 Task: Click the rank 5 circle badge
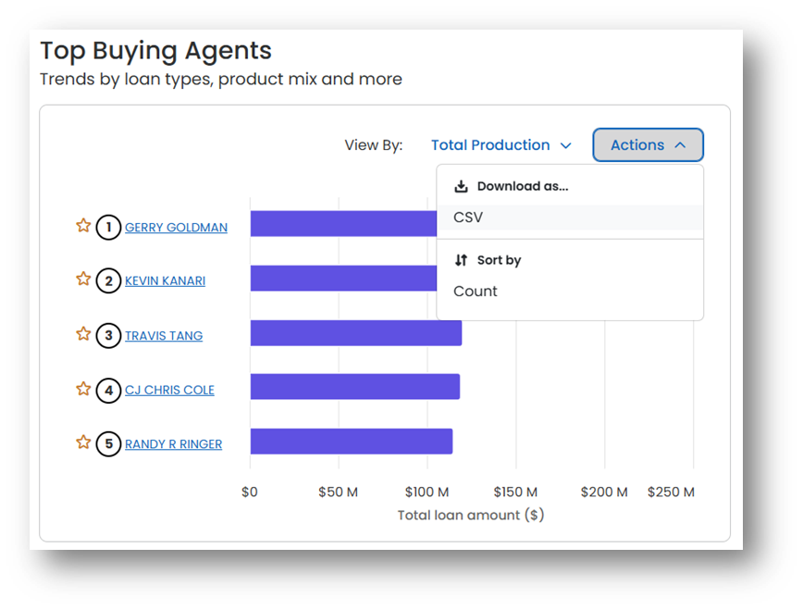click(108, 444)
